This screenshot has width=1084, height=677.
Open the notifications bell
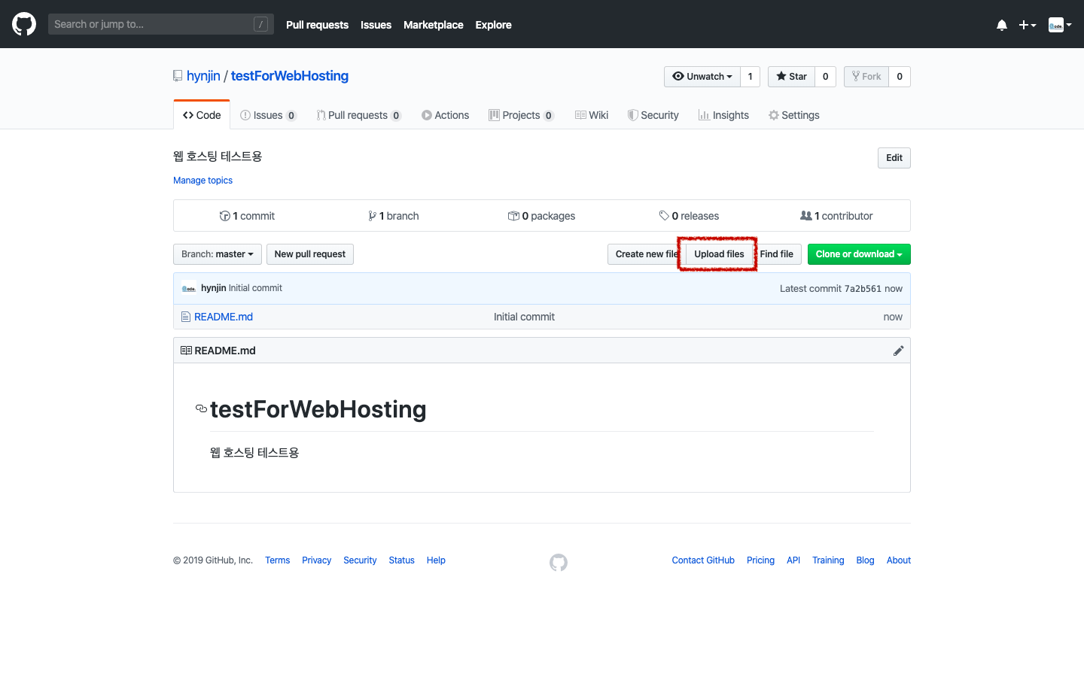[x=1002, y=25]
